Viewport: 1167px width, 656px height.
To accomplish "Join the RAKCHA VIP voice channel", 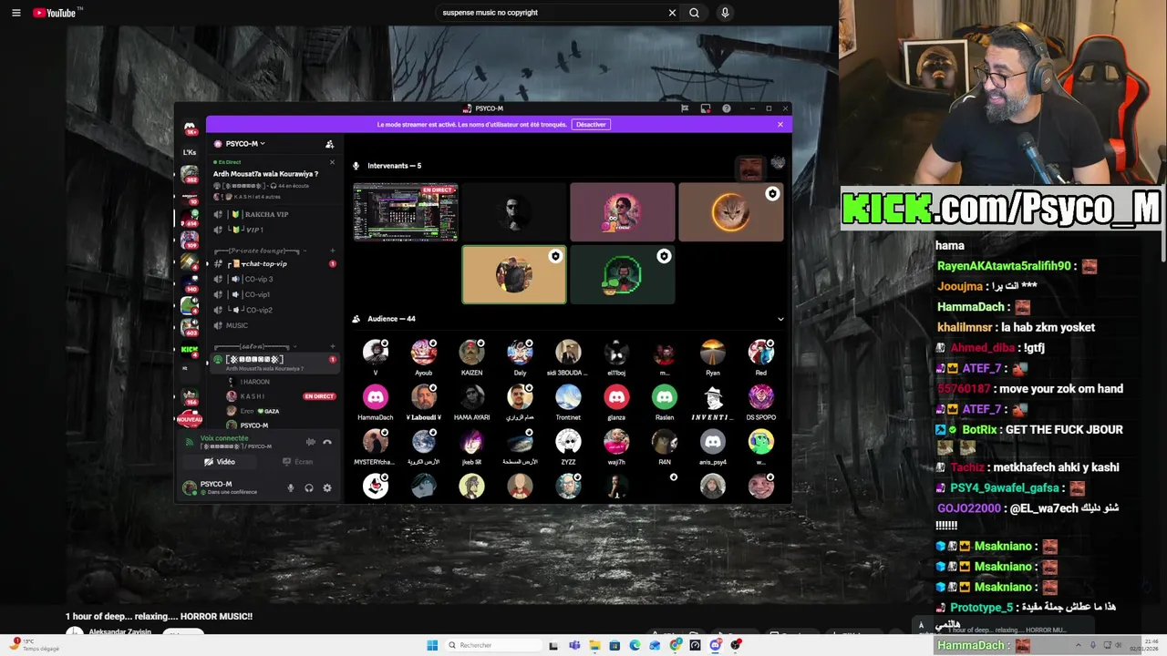I will (274, 214).
